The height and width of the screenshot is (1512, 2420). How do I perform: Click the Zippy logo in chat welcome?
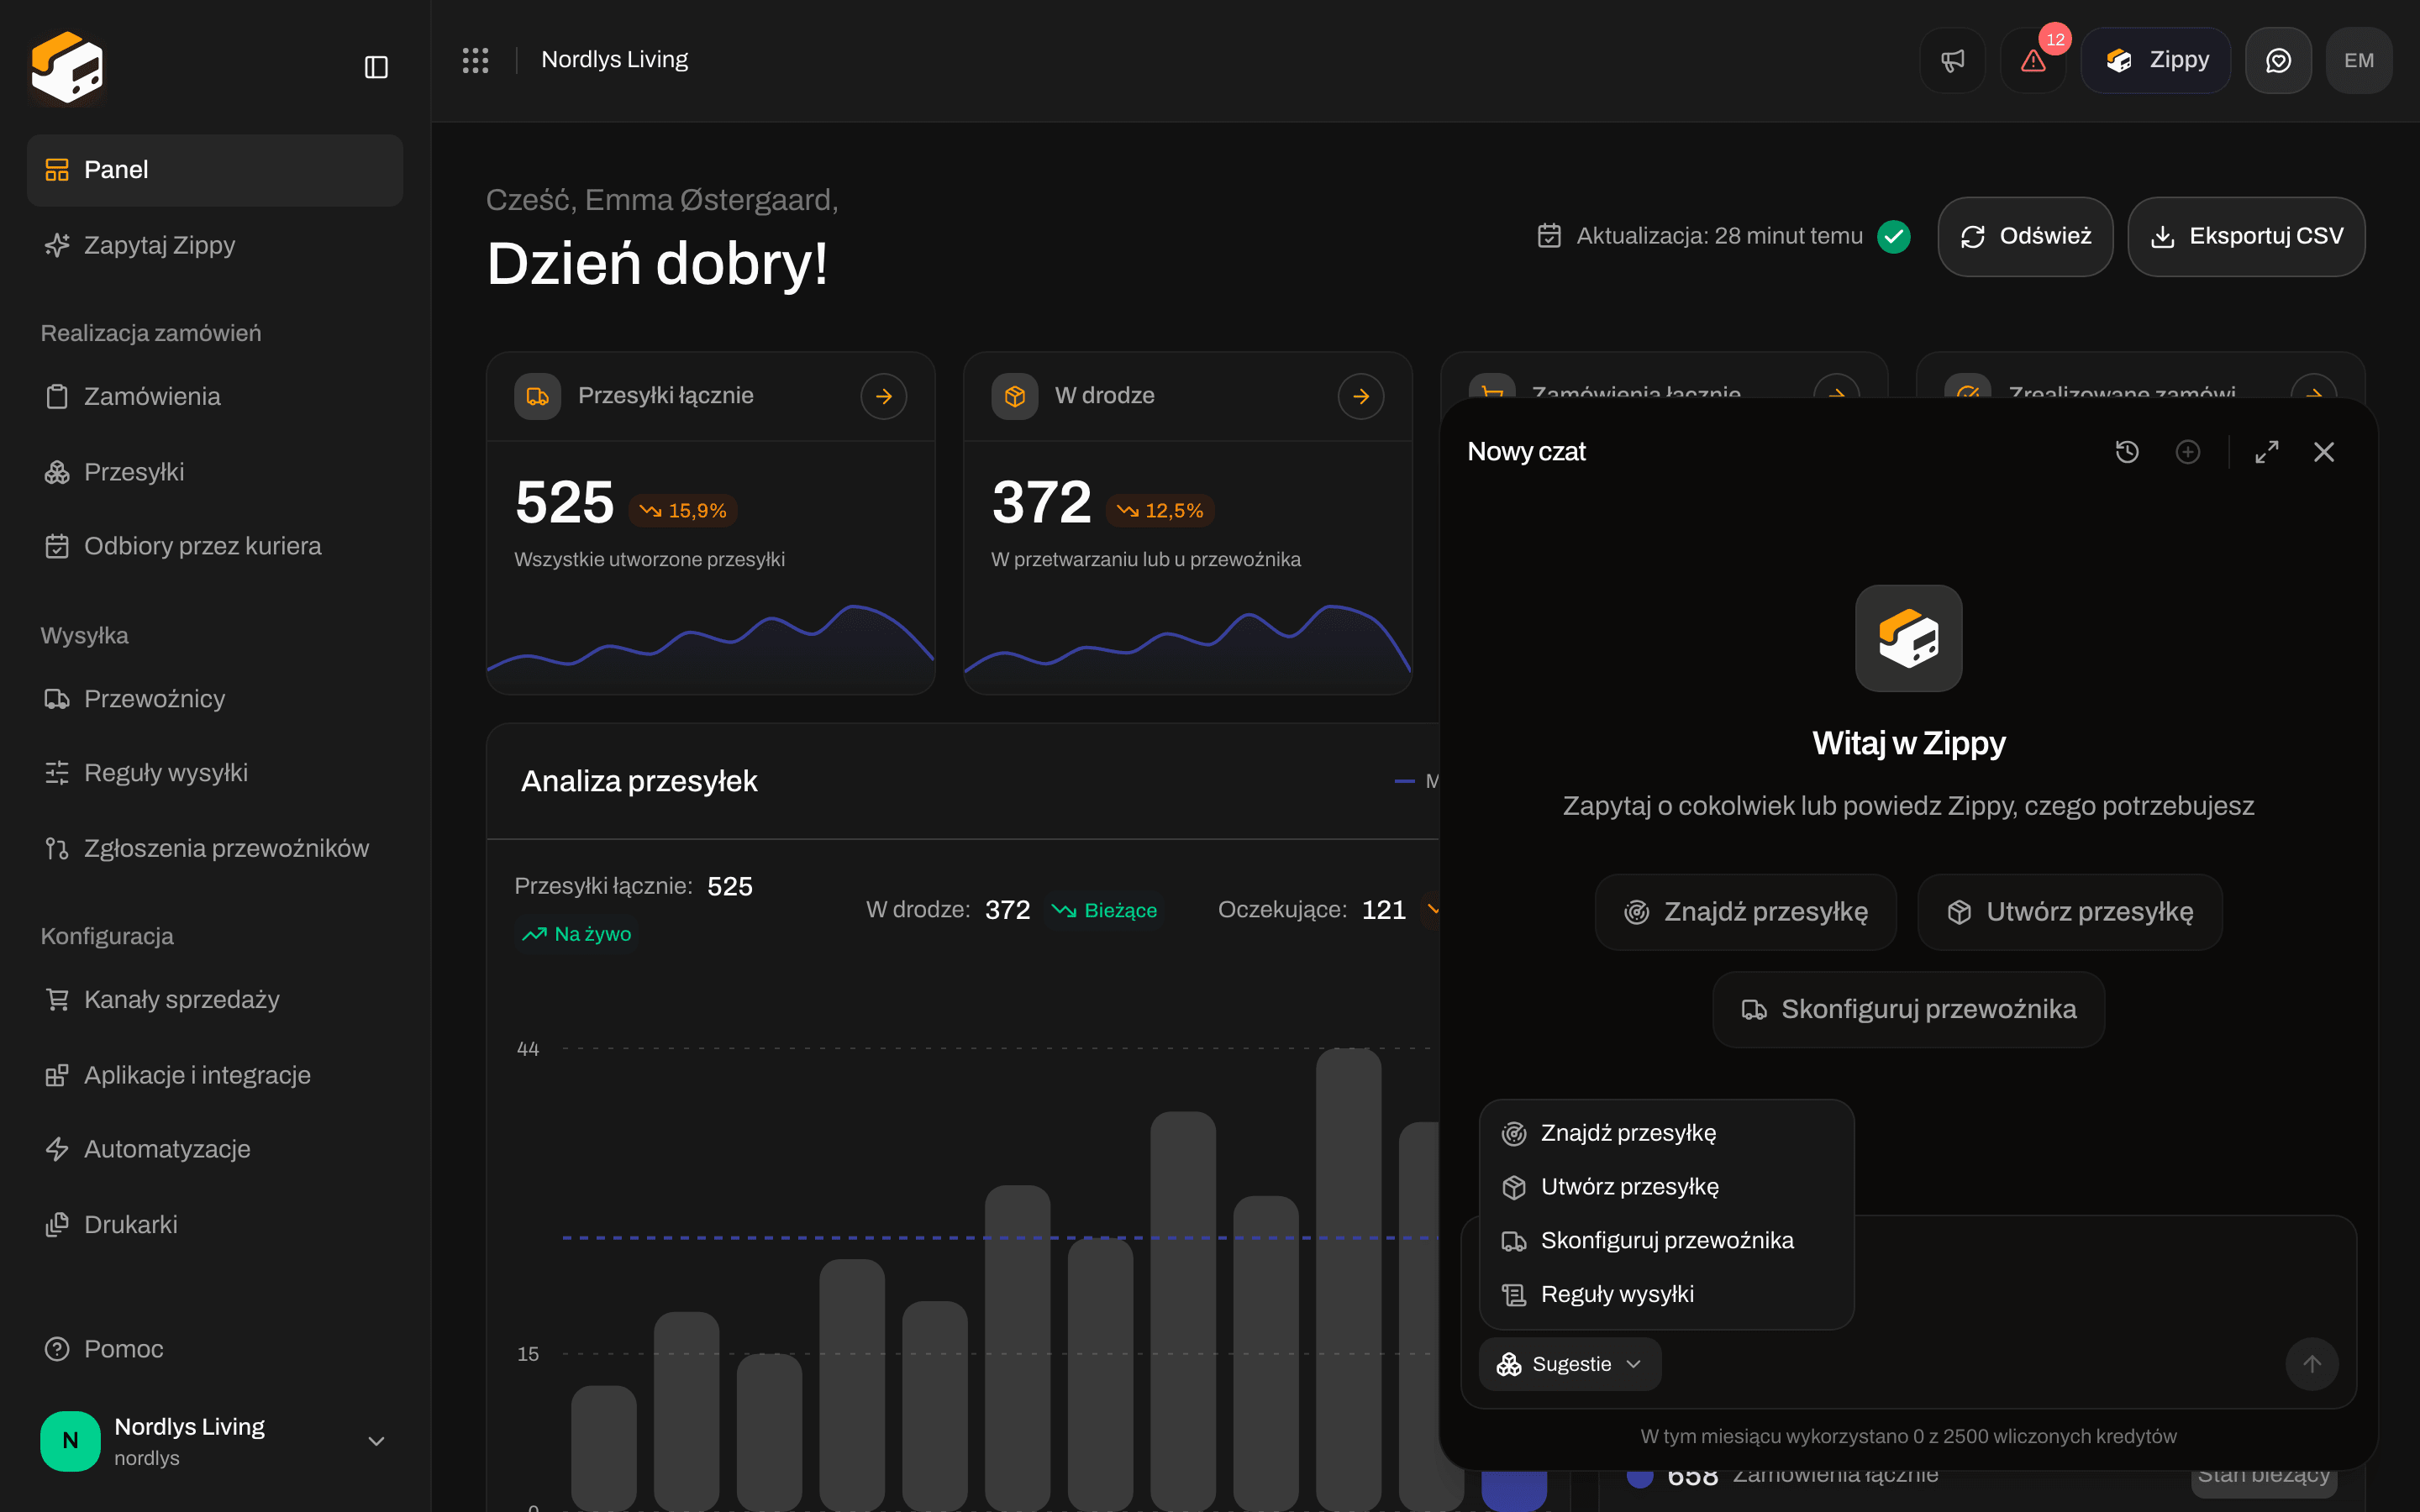1909,638
